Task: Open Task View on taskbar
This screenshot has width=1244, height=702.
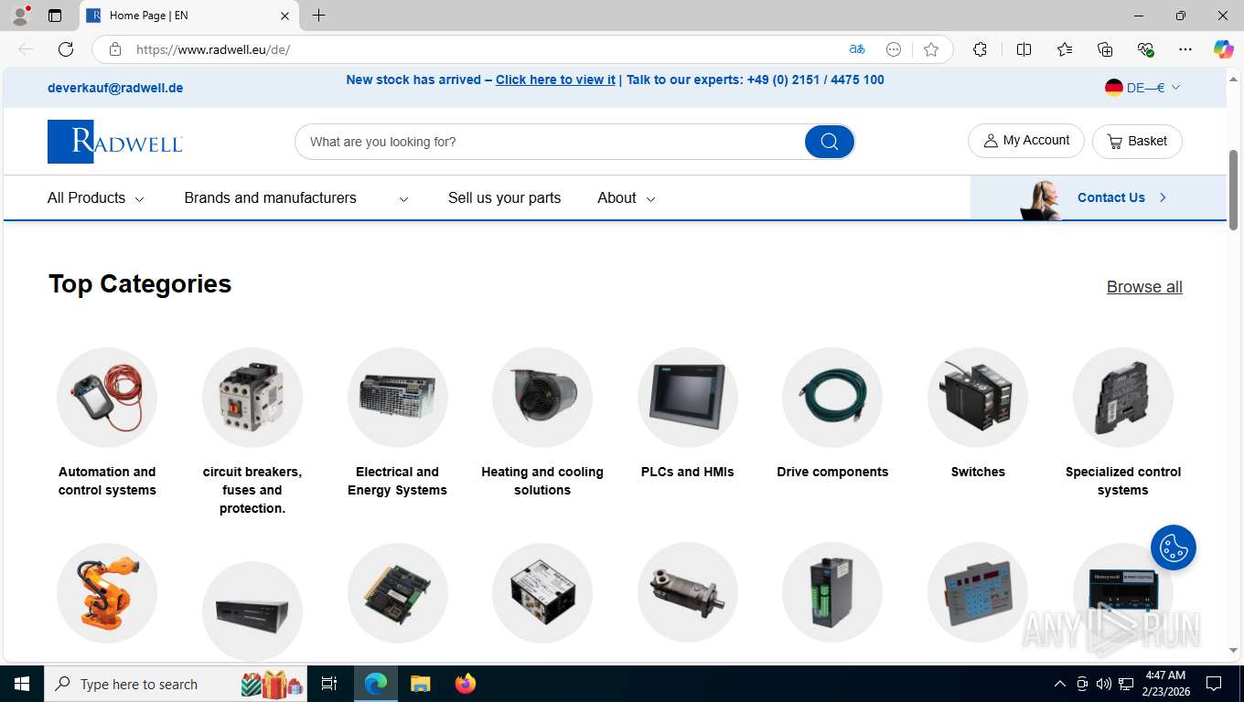Action: tap(329, 684)
